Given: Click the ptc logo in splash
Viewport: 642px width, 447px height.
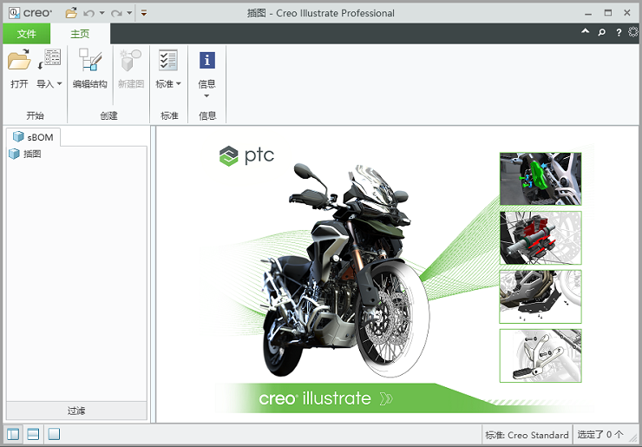Looking at the screenshot, I should coord(246,155).
